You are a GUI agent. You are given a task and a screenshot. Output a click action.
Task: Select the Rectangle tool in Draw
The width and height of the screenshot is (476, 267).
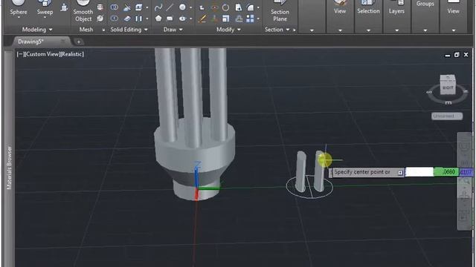point(170,19)
